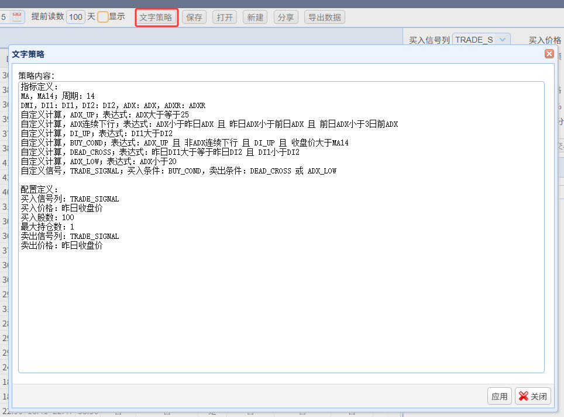This screenshot has width=564, height=417.
Task: Expand the 买入信号列 dropdown arrow
Action: (x=503, y=40)
